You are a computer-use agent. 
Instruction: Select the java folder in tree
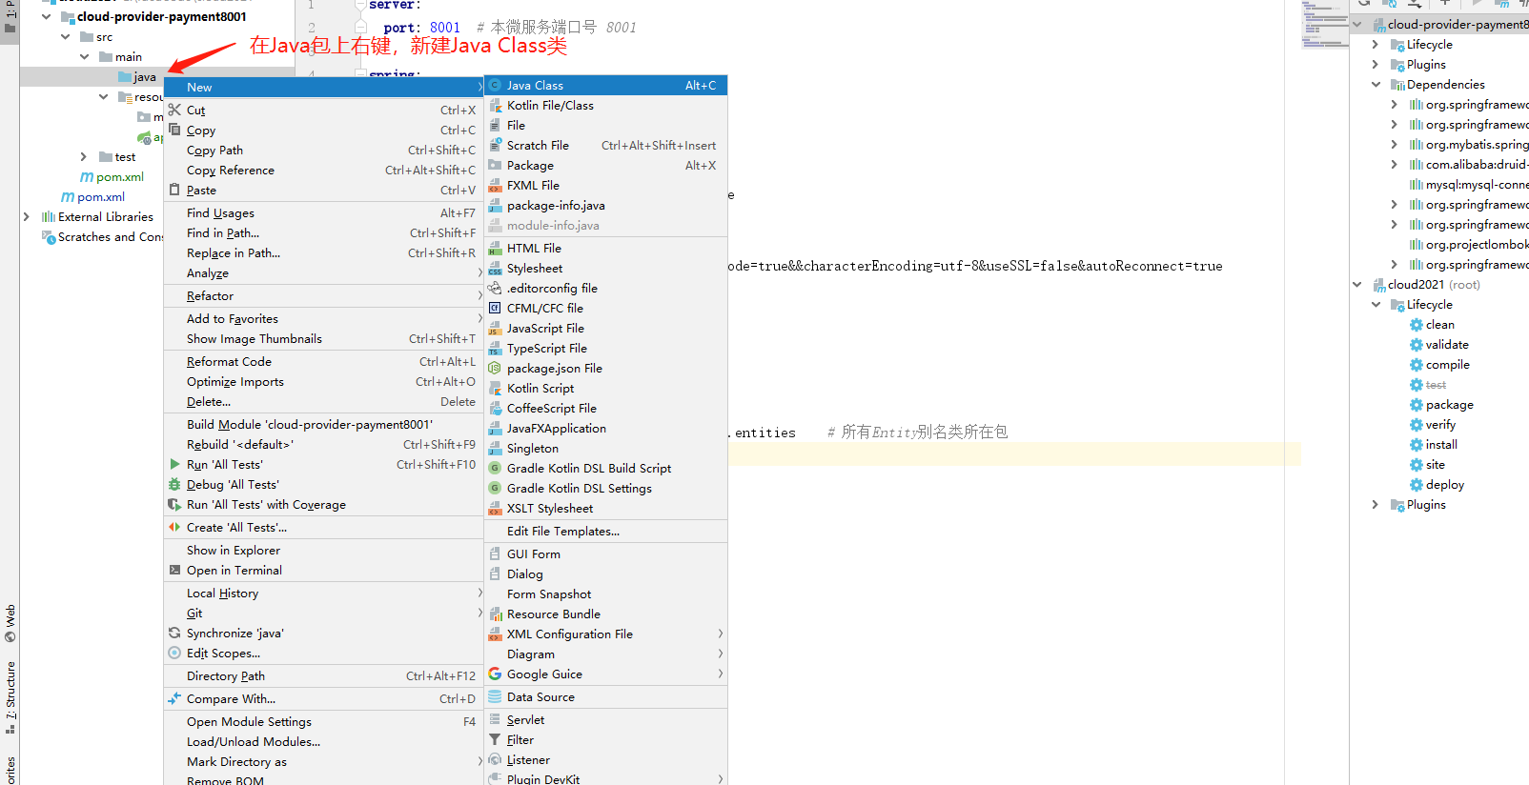coord(138,77)
